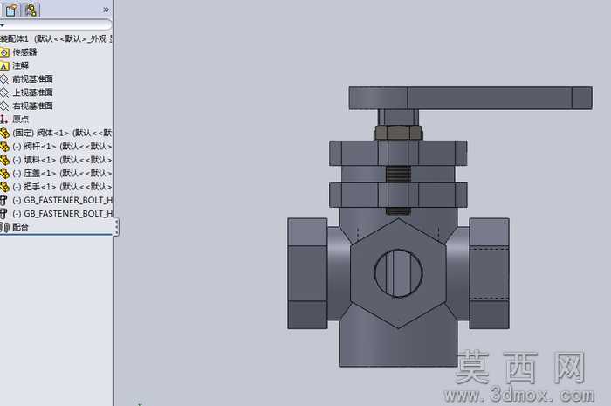The image size is (611, 406).
Task: Select the threaded bolt between the flanges
Action: 398,175
